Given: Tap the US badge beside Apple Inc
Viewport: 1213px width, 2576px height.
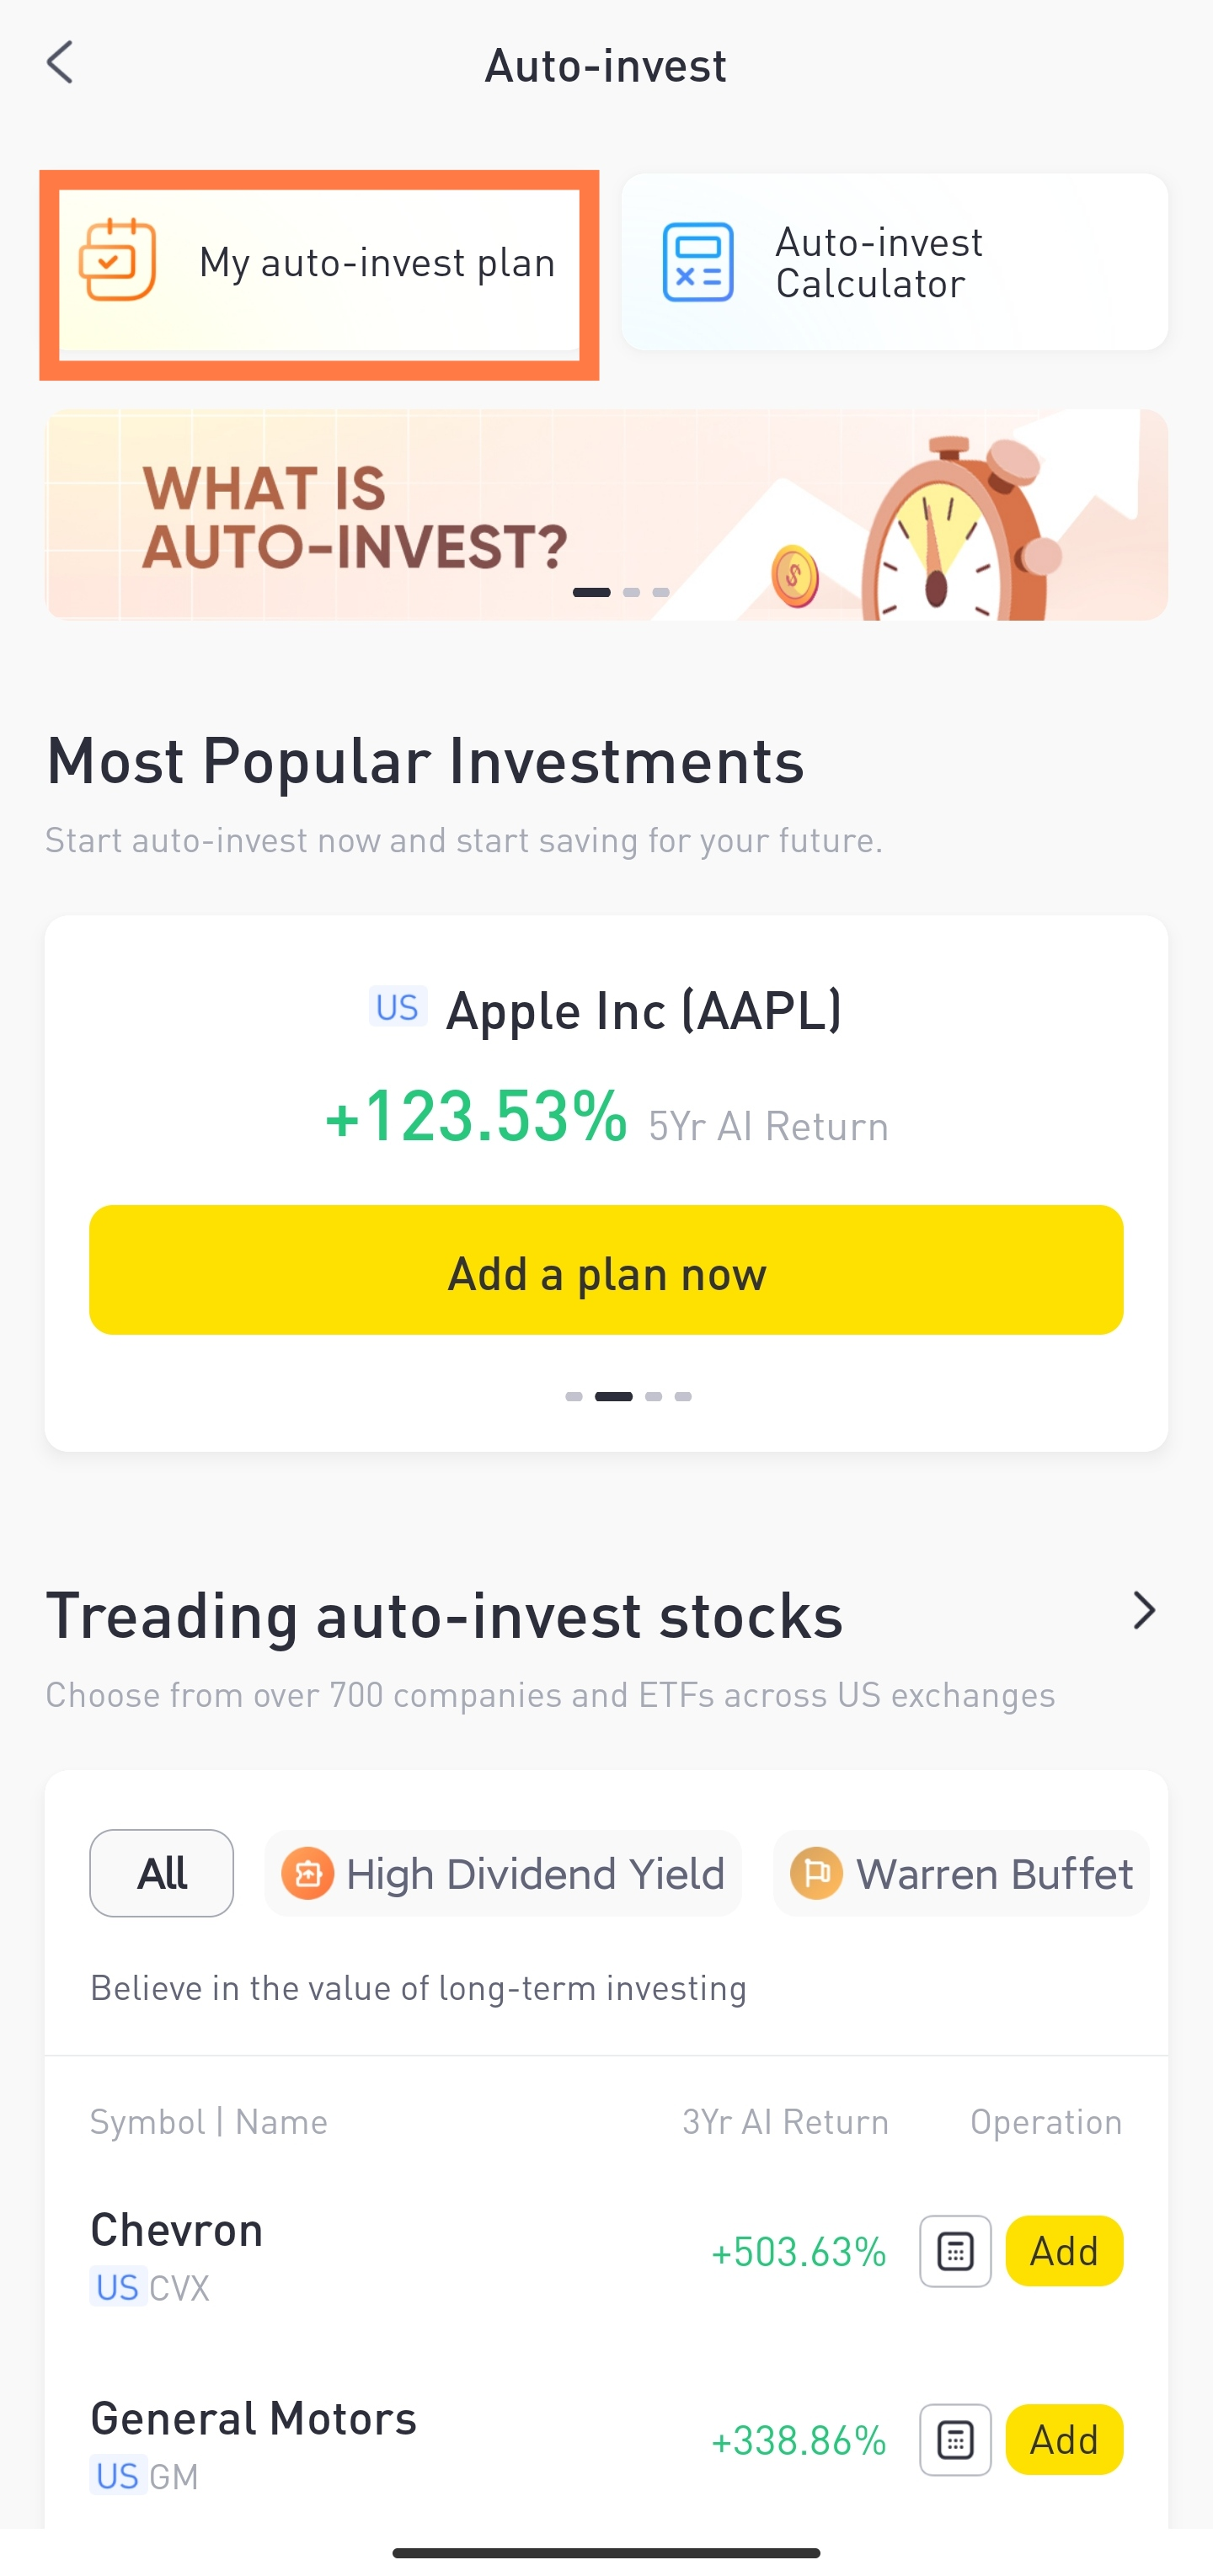Looking at the screenshot, I should click(397, 1008).
